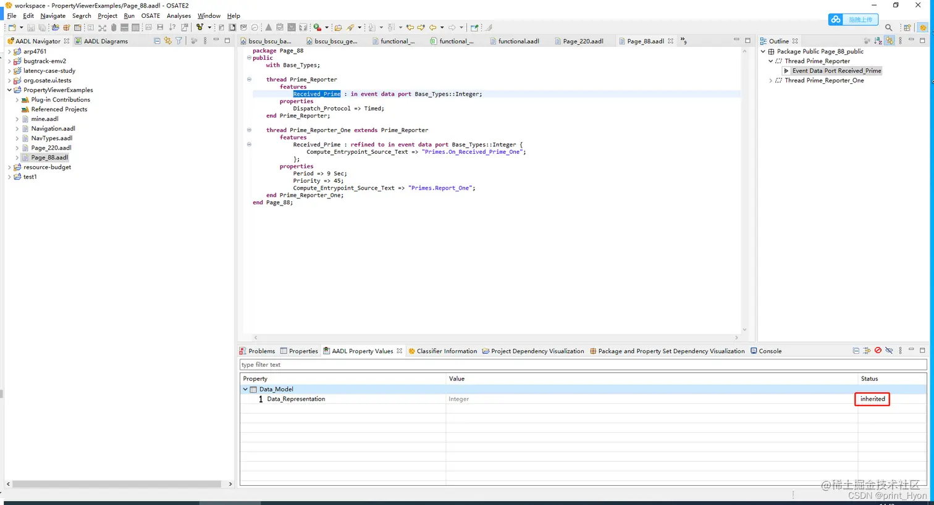Collapse Thread Prime_Reporter in Outline

tap(770, 61)
